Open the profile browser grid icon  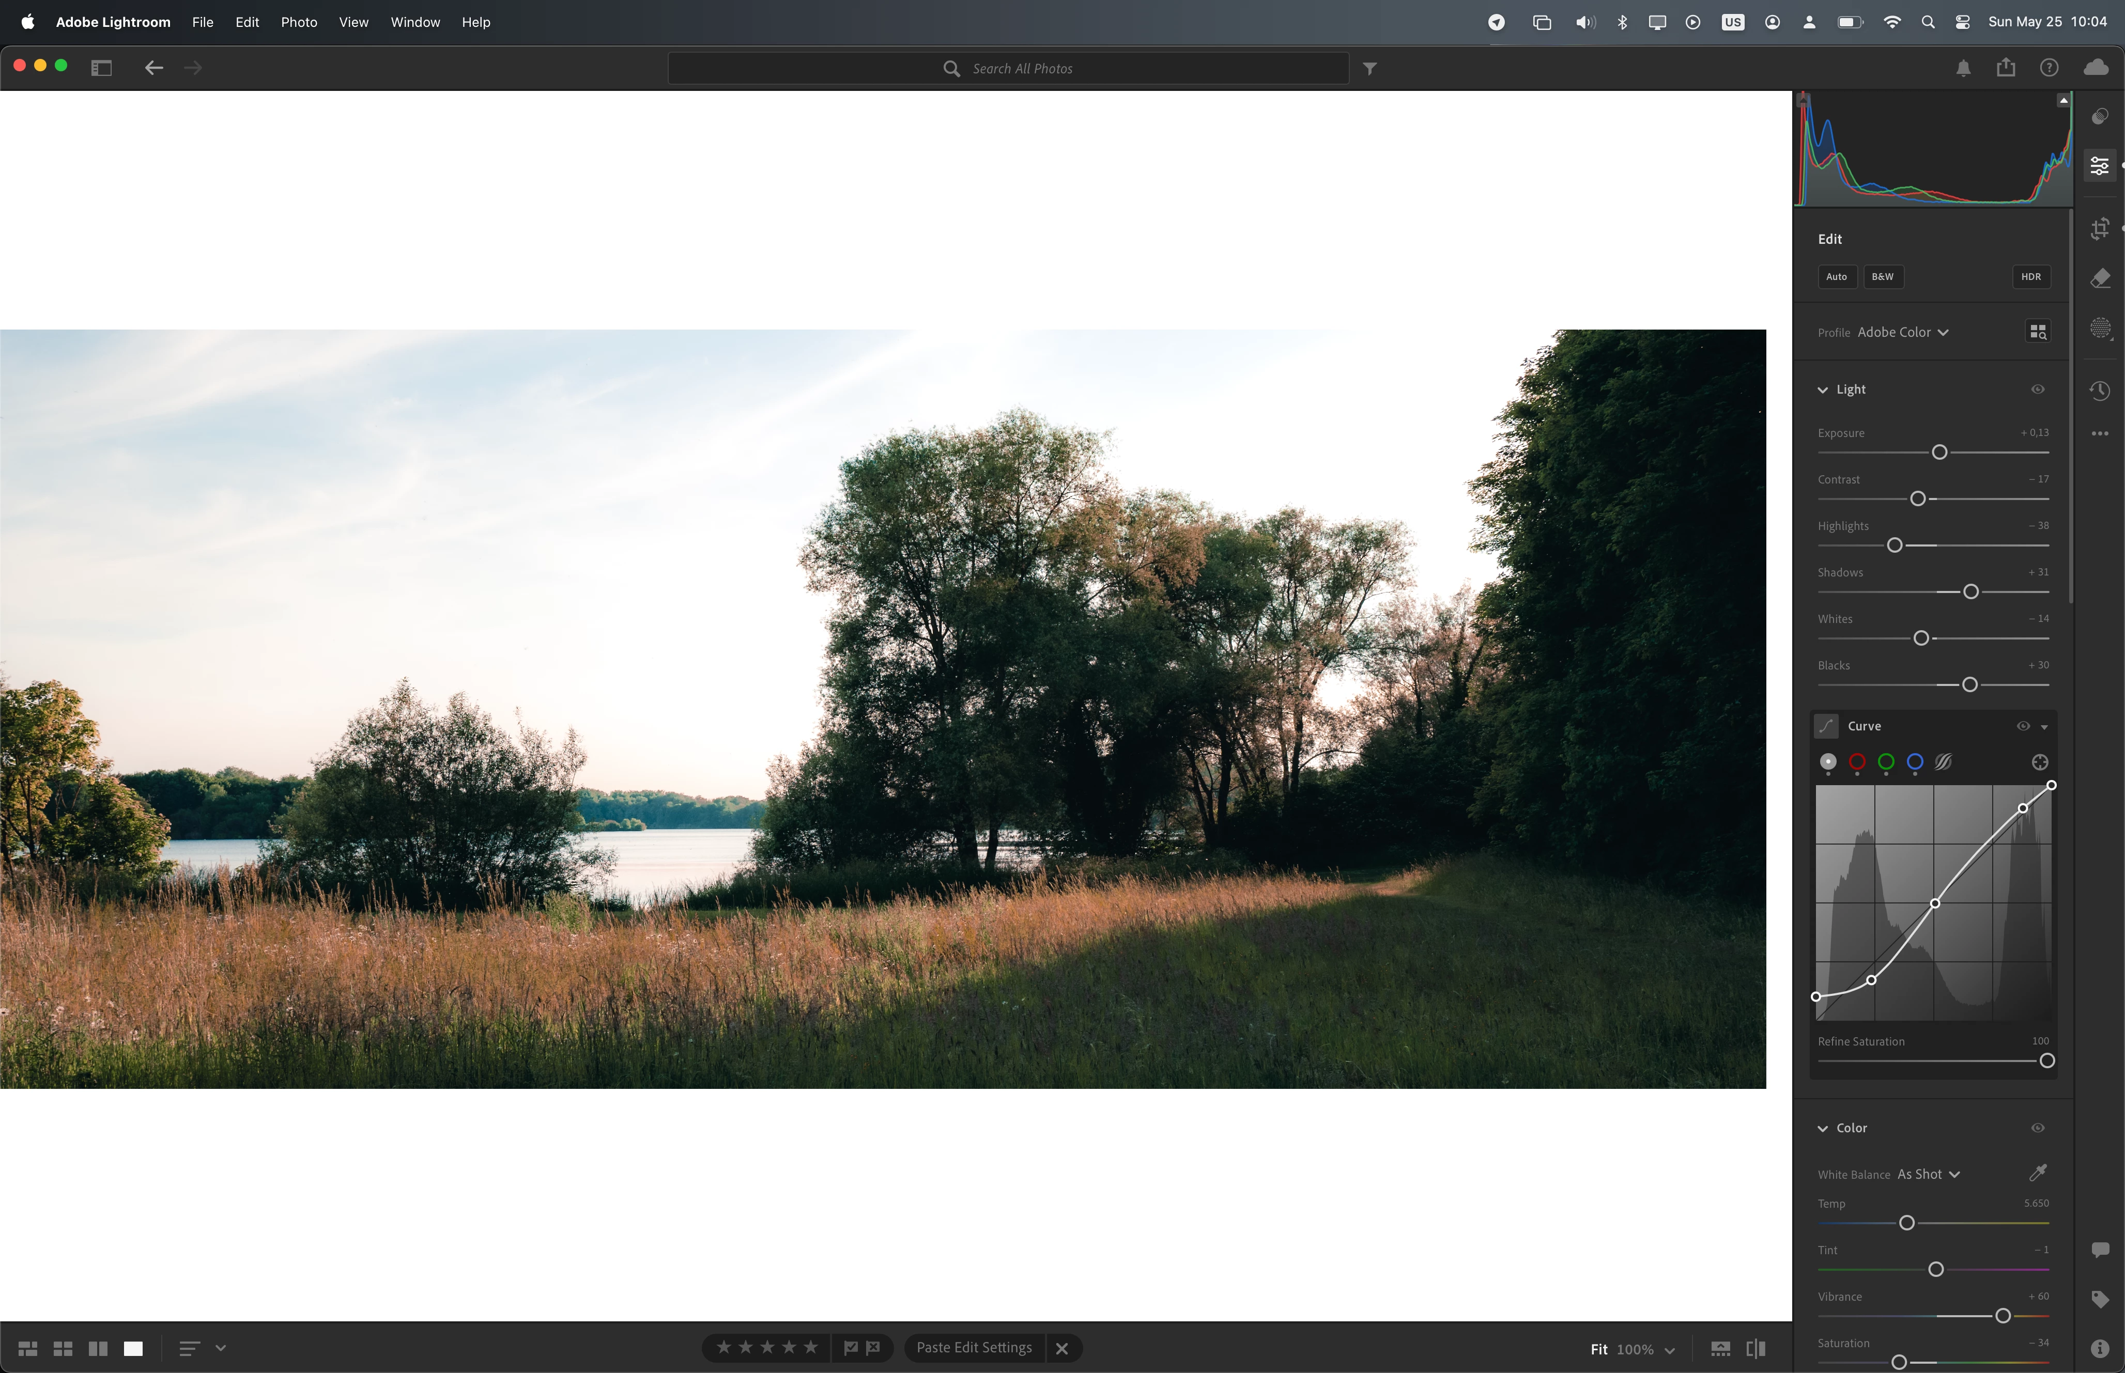(2038, 332)
